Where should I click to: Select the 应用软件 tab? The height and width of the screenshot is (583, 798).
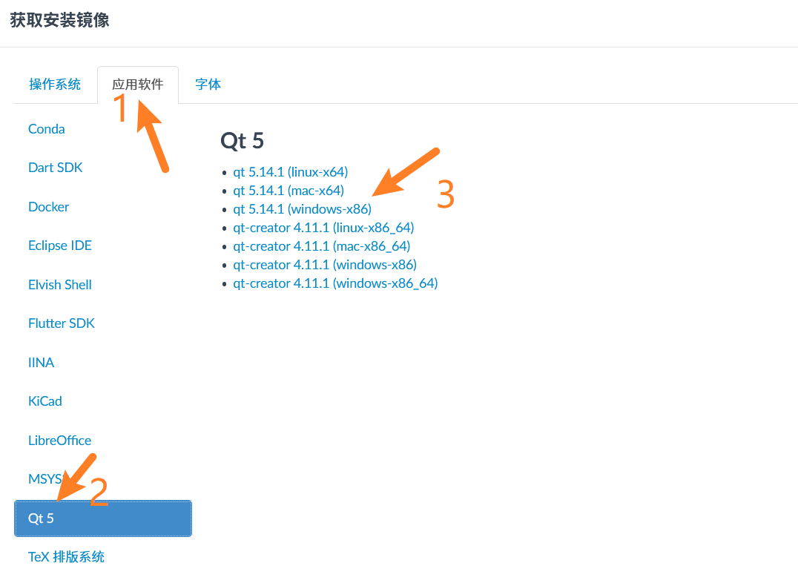pyautogui.click(x=138, y=85)
